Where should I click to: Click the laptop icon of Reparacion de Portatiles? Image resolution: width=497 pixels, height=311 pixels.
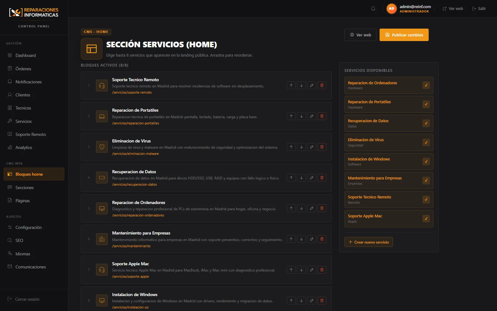pyautogui.click(x=102, y=116)
